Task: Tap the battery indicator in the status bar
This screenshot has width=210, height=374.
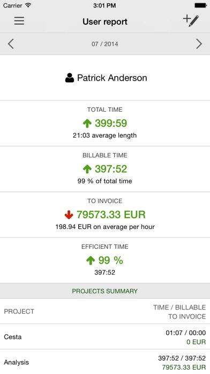Action: coord(200,5)
